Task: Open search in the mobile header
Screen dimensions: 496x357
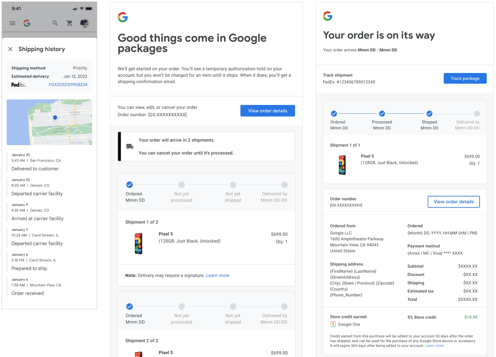Action: click(55, 23)
